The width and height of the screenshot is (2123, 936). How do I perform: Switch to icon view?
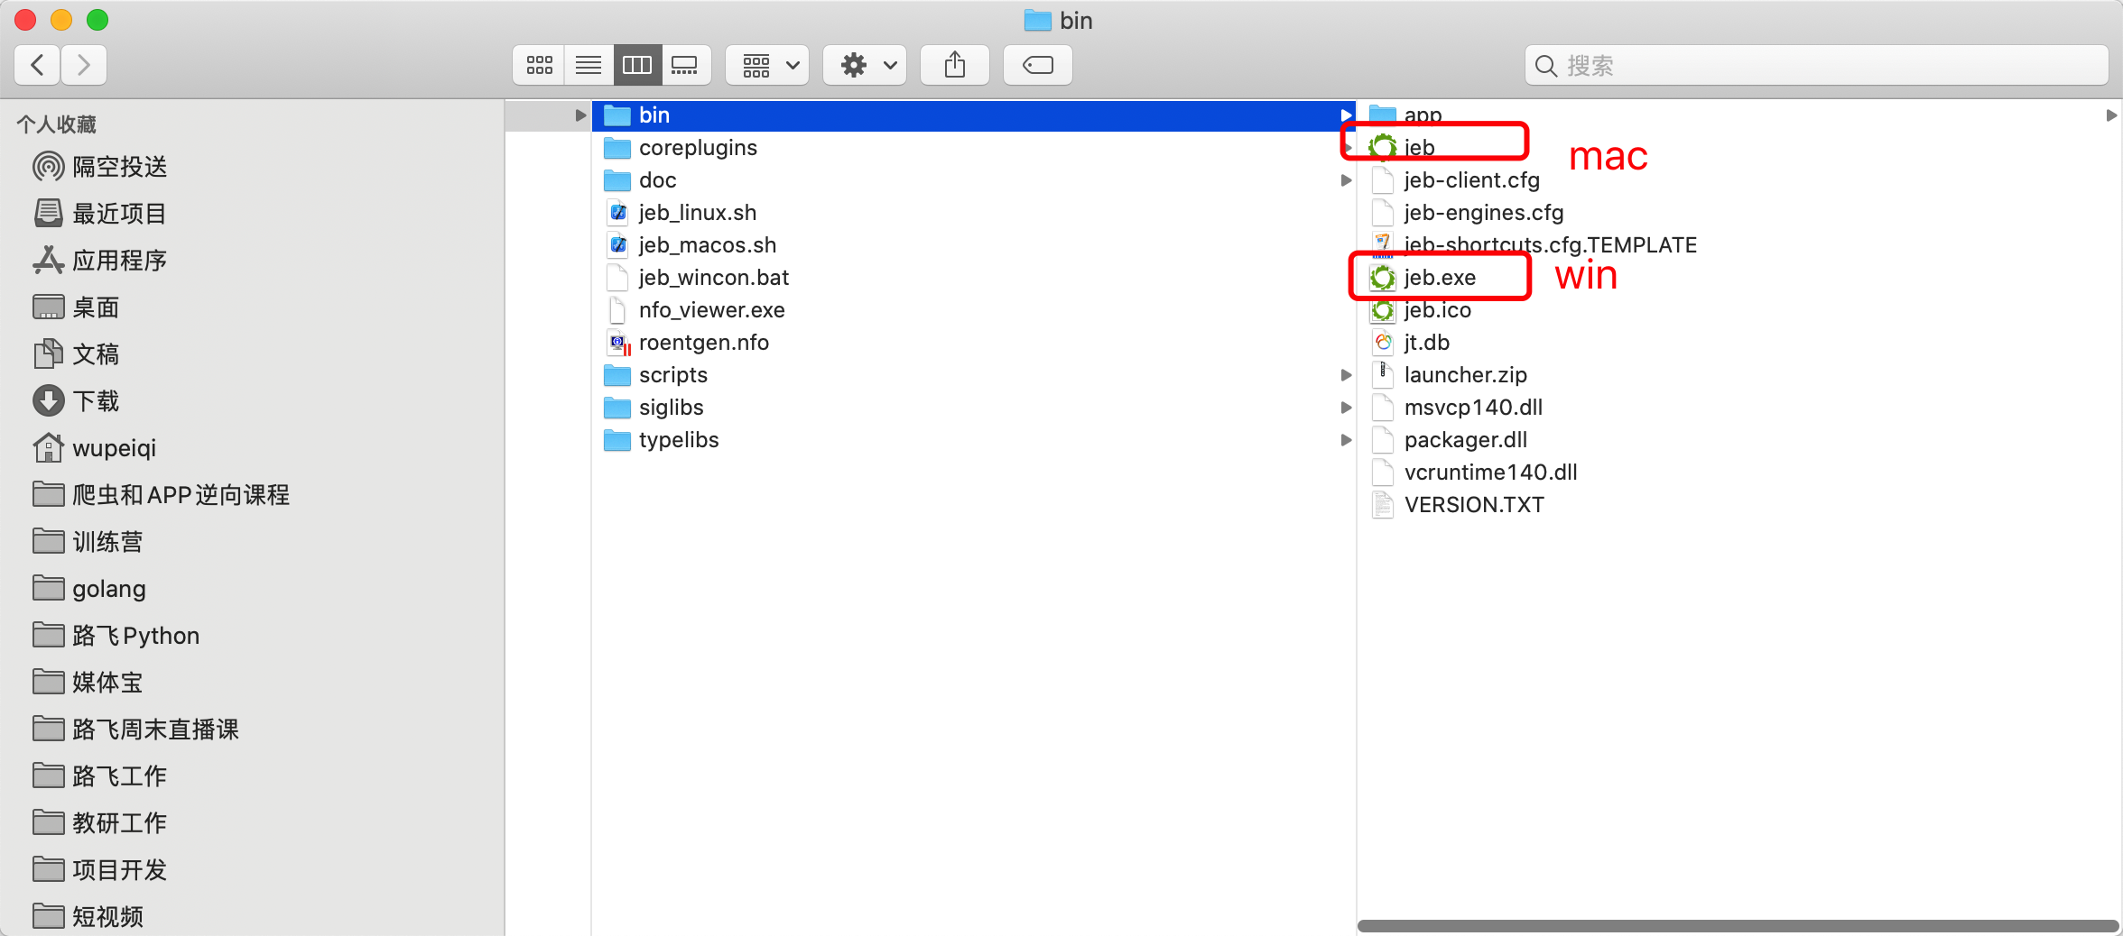(x=539, y=65)
